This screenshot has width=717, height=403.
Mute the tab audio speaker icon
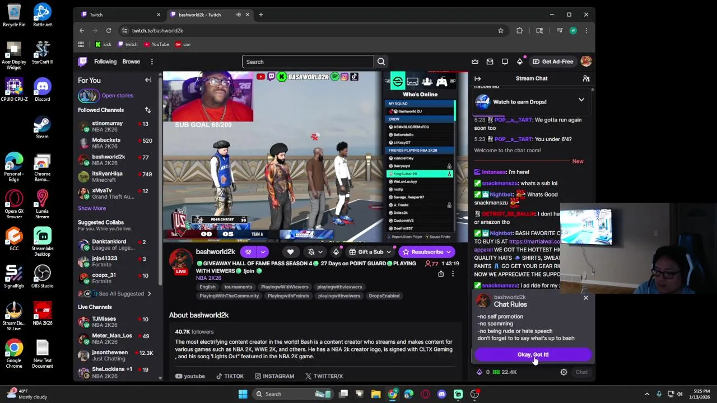(x=239, y=15)
